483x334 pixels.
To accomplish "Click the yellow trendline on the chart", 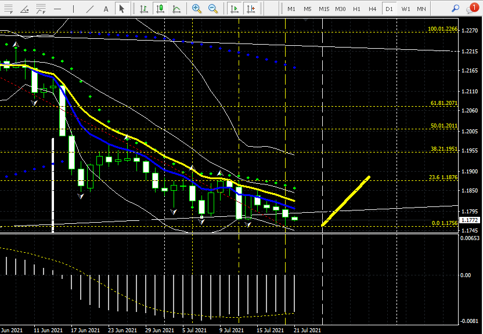I will click(x=347, y=200).
